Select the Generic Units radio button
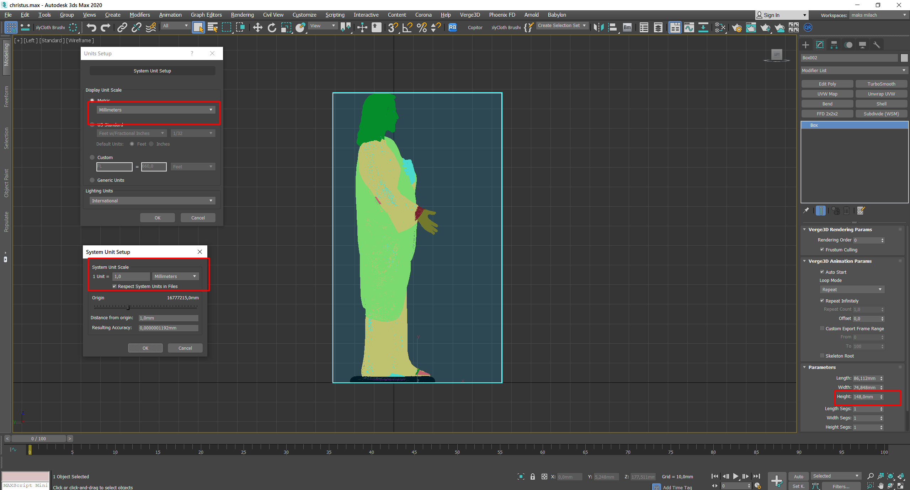Image resolution: width=910 pixels, height=490 pixels. (92, 180)
